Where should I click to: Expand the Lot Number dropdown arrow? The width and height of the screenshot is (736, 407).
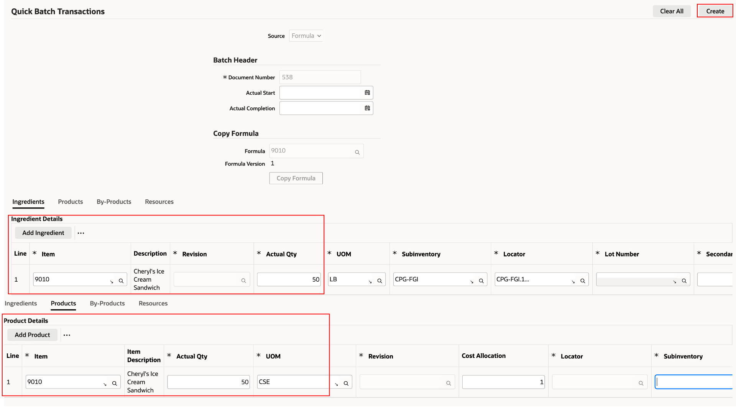[675, 281]
